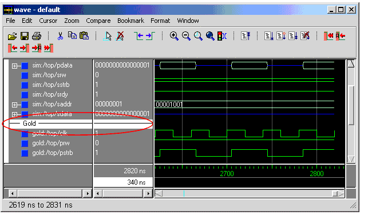Click the Open folder toolbar icon
Screen dimensions: 372x219
[x=13, y=36]
